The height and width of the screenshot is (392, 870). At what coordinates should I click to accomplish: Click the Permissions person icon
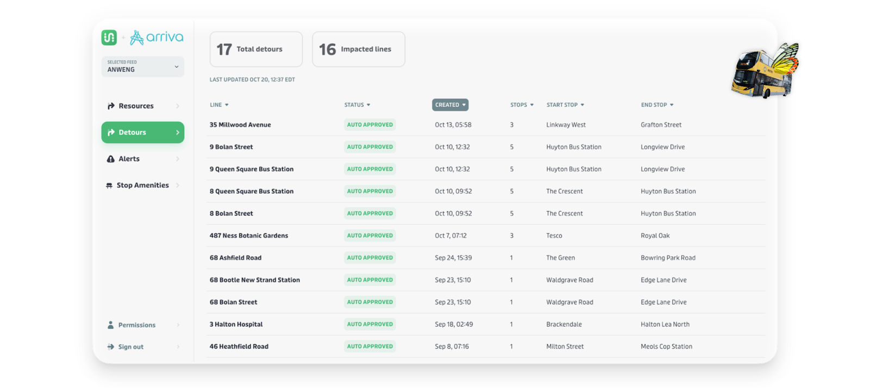110,325
